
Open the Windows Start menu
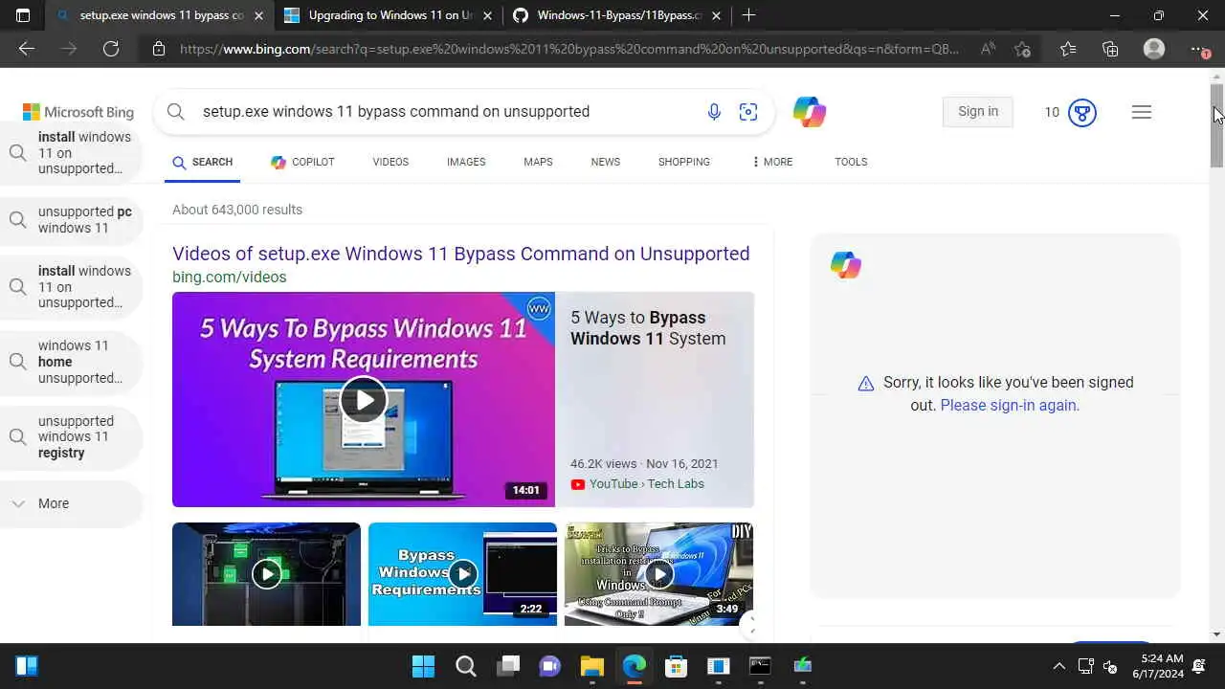pyautogui.click(x=423, y=666)
